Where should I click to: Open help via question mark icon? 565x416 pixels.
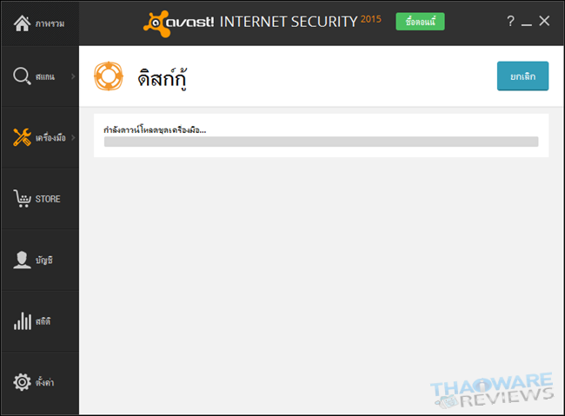tap(510, 21)
